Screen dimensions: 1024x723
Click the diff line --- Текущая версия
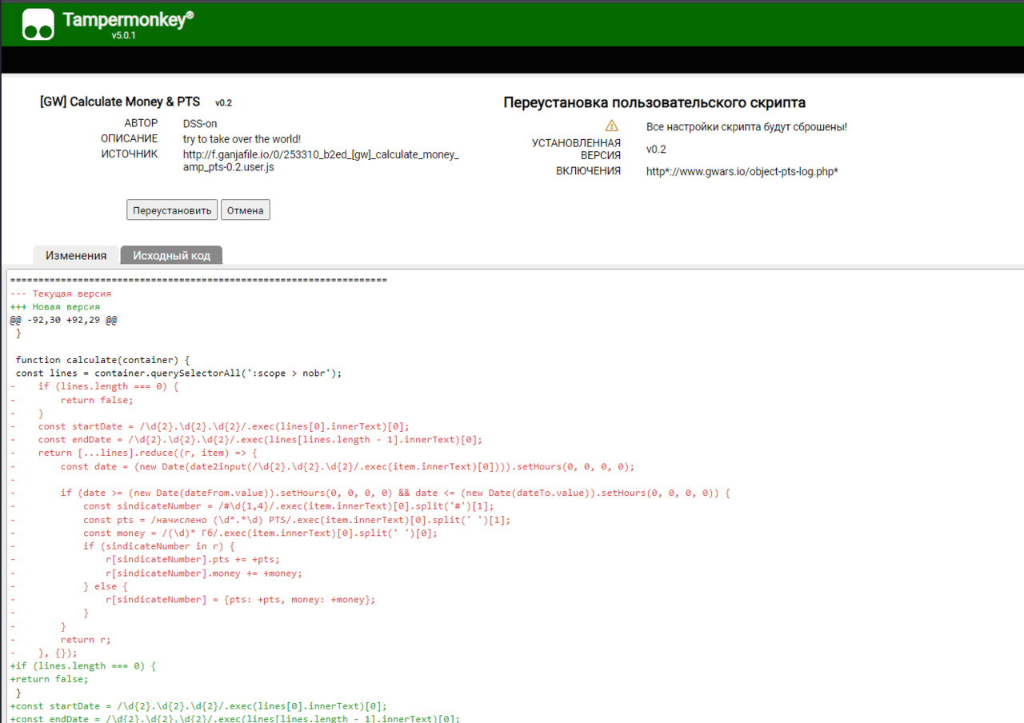point(61,294)
